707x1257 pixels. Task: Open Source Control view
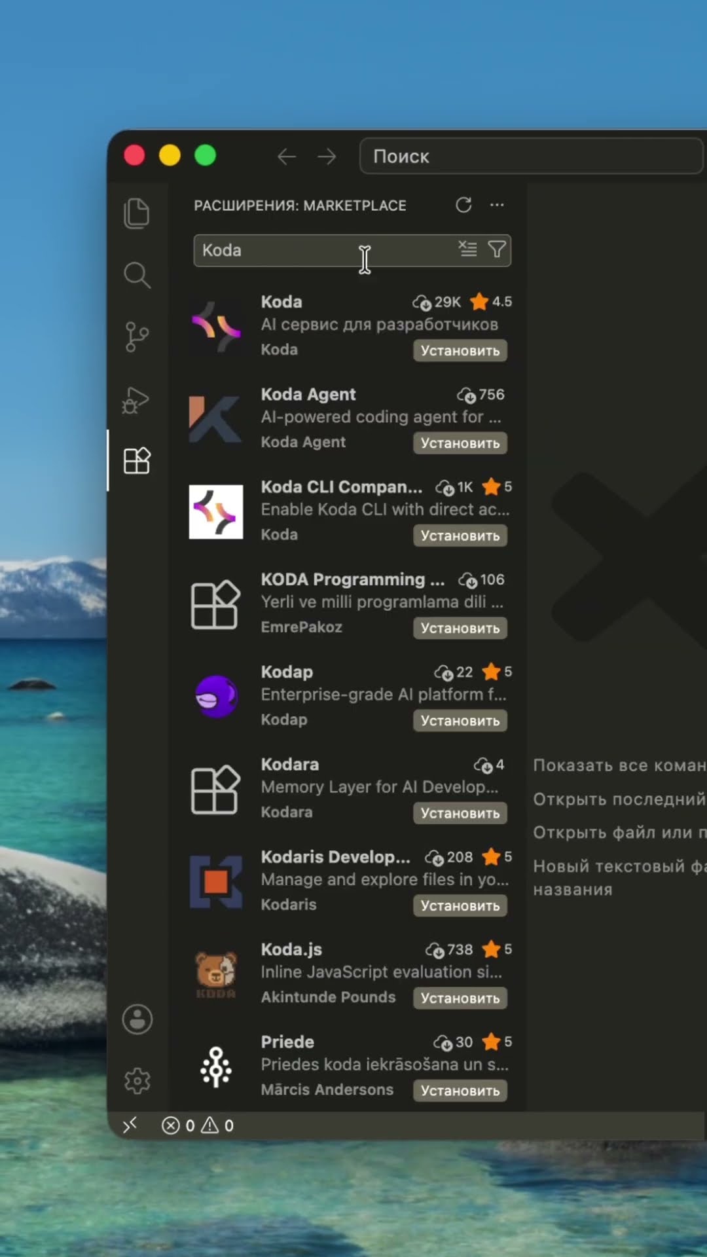(x=137, y=337)
